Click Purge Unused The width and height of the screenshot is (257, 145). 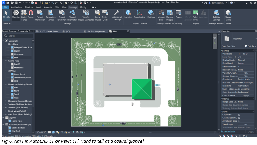coord(98,15)
